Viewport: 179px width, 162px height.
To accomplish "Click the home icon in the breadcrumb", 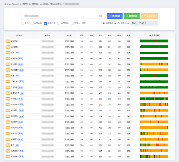I will (x=5, y=4).
